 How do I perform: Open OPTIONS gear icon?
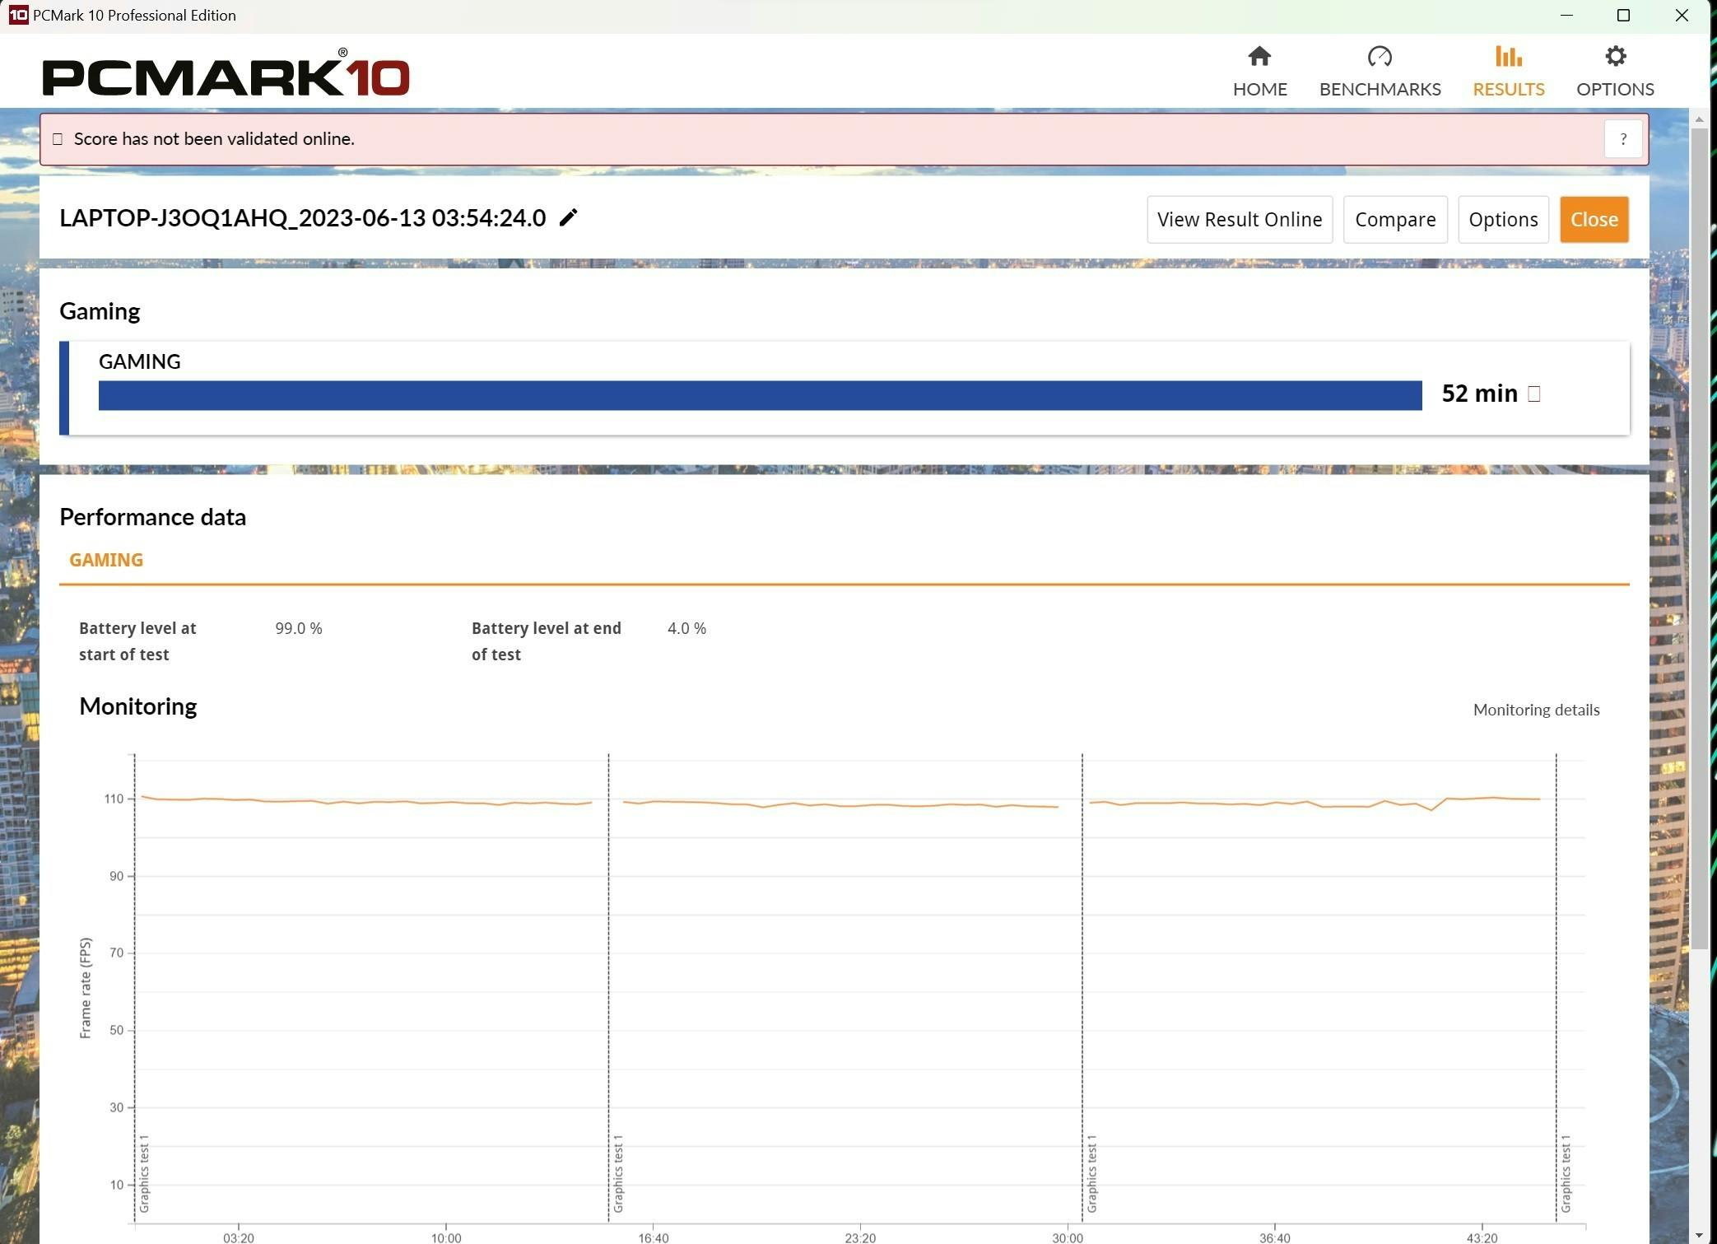tap(1615, 56)
